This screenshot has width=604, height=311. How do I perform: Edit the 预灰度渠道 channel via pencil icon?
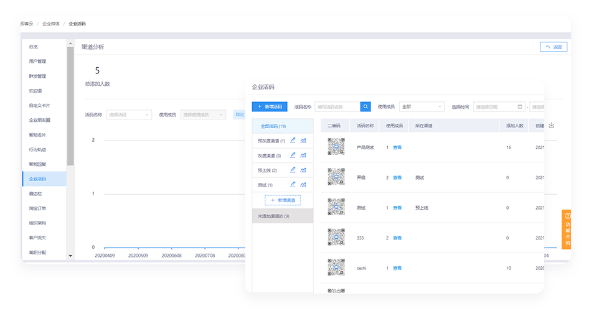[293, 141]
